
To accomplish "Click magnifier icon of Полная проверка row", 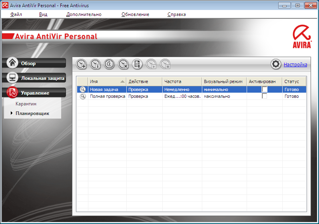I will 83,96.
